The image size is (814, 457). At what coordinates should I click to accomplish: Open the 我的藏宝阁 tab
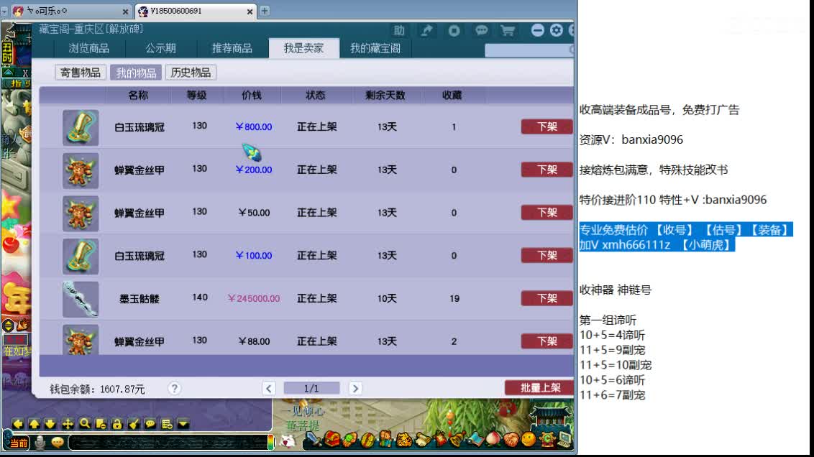375,48
